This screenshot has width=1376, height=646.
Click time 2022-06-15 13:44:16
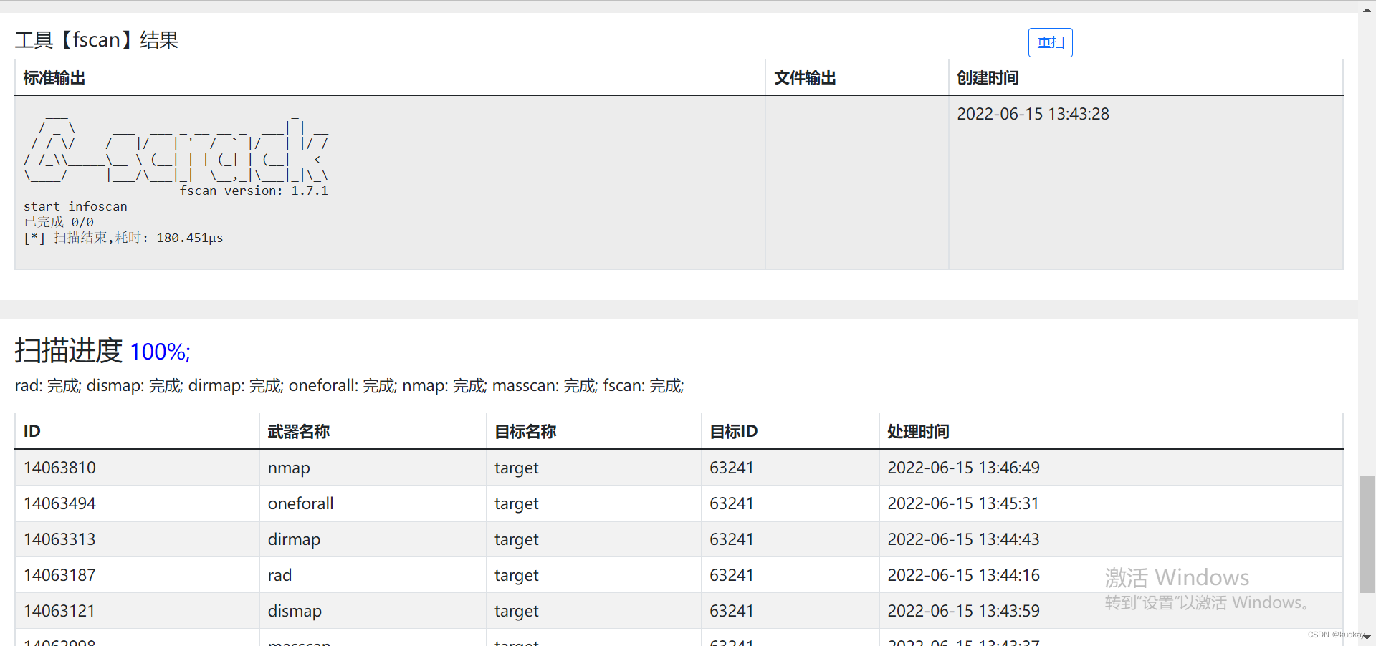(x=963, y=575)
